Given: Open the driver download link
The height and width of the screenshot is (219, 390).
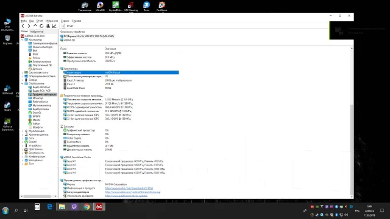Looking at the screenshot, I should click(133, 192).
